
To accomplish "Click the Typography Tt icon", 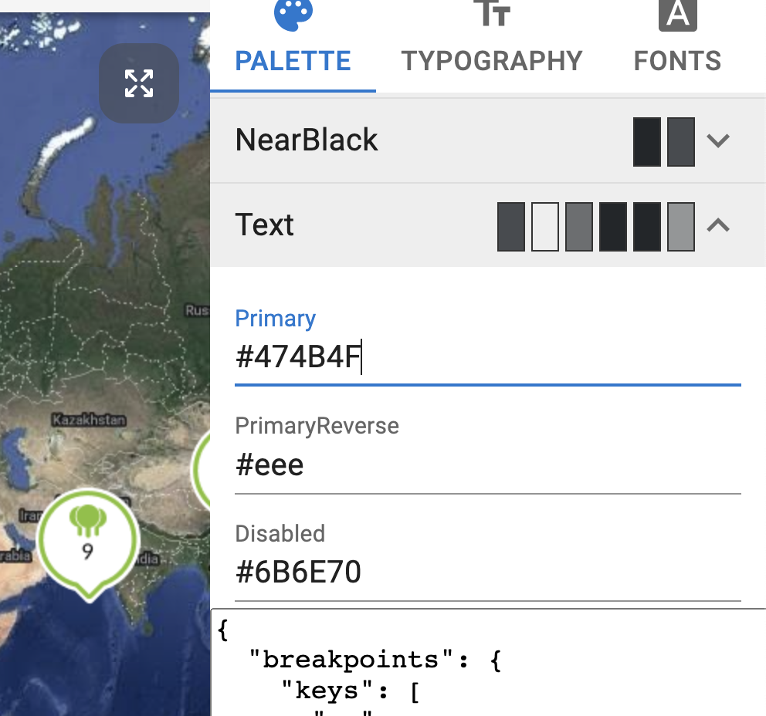I will tap(492, 14).
